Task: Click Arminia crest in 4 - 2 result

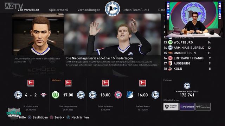Action: 18,95
